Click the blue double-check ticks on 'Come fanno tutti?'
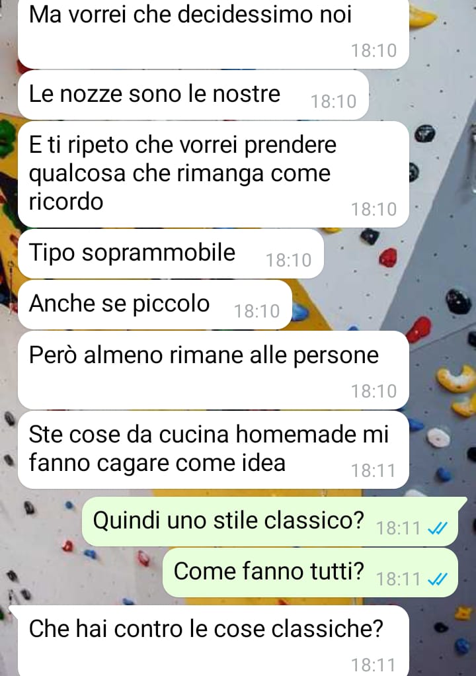Screen dimensions: 476x676 tap(437, 579)
